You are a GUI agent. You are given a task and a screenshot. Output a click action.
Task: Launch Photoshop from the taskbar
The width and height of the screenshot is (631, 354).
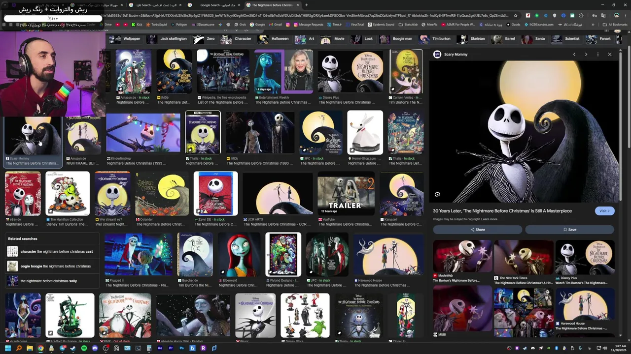pyautogui.click(x=181, y=348)
